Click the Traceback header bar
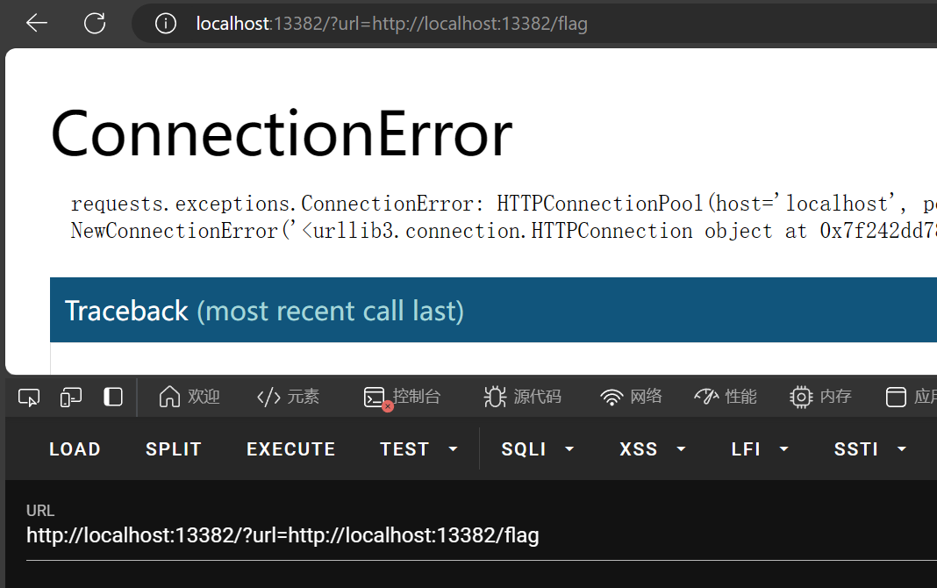Image resolution: width=937 pixels, height=588 pixels. (x=494, y=310)
